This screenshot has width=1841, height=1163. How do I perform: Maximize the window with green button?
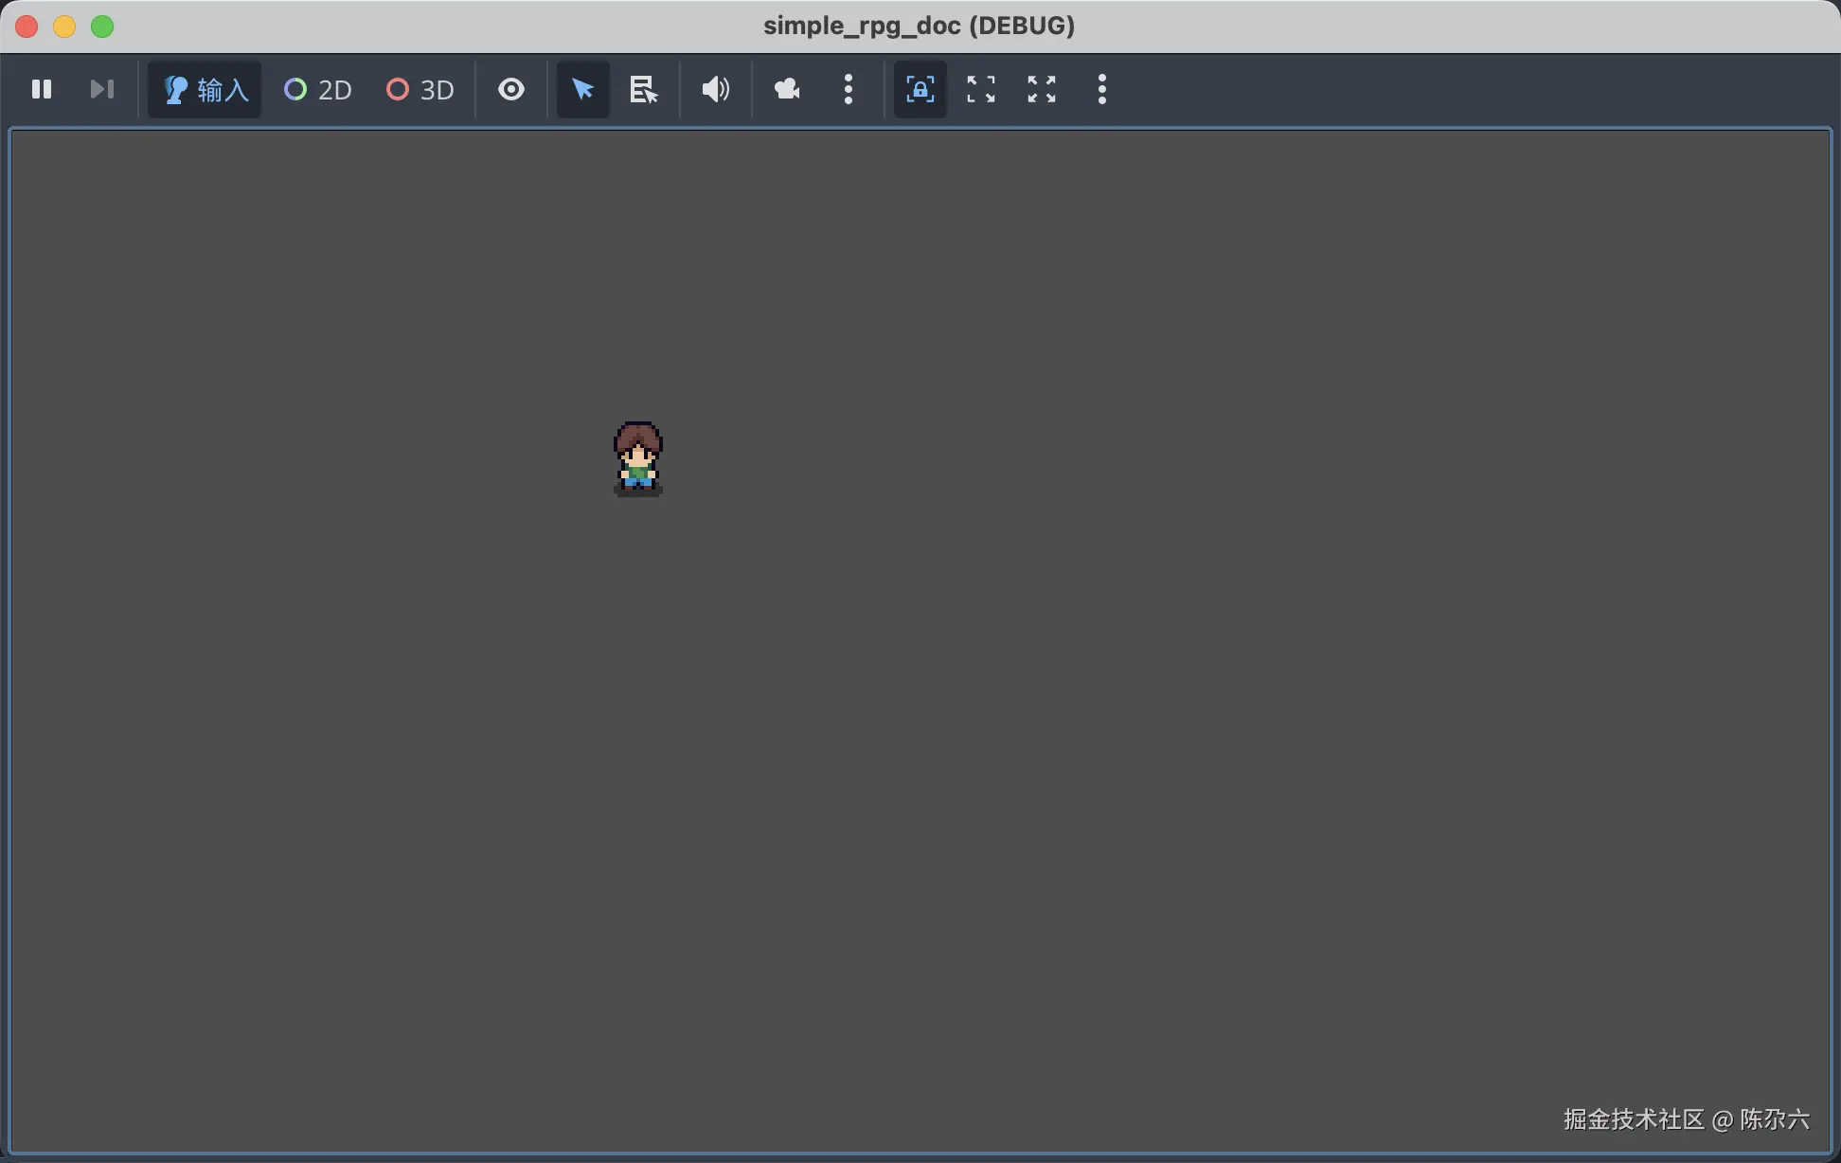pyautogui.click(x=102, y=27)
